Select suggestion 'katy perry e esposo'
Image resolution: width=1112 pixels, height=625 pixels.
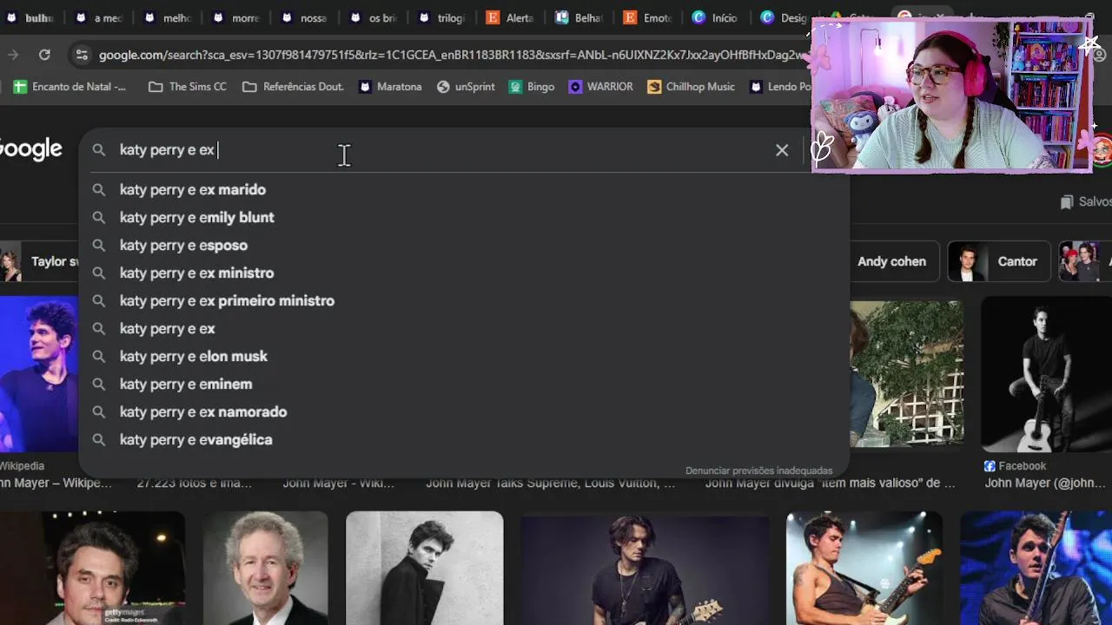[463, 245]
